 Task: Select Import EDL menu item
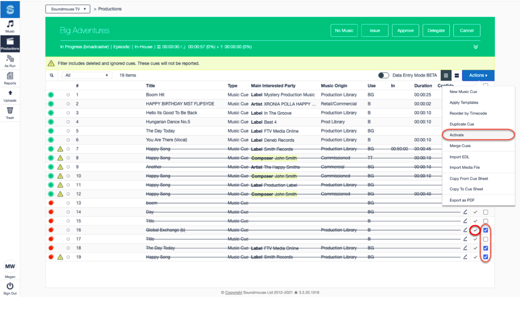[459, 157]
